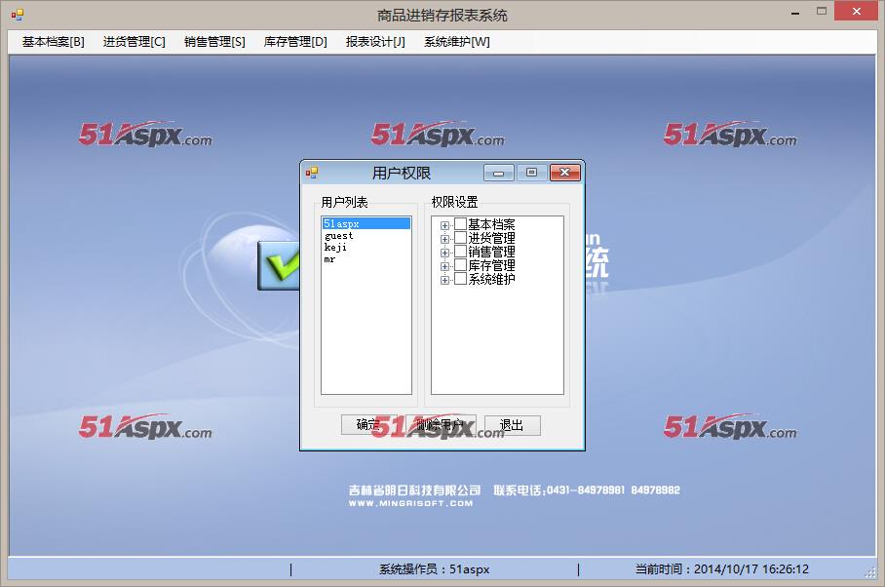Expand the 销售管理 tree node
This screenshot has width=885, height=587.
[x=444, y=253]
